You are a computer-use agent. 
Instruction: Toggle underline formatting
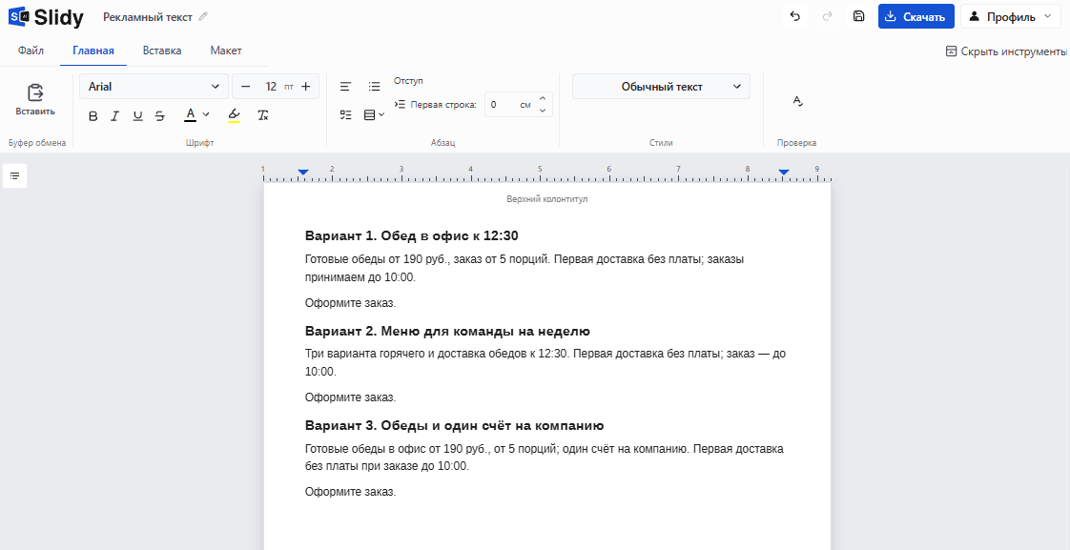138,116
